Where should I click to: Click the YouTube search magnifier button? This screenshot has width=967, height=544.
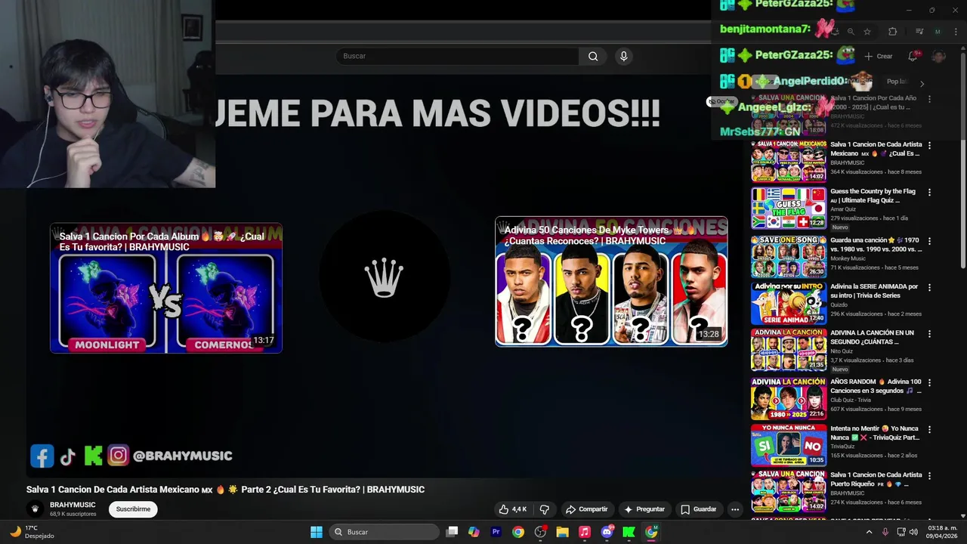(x=593, y=56)
